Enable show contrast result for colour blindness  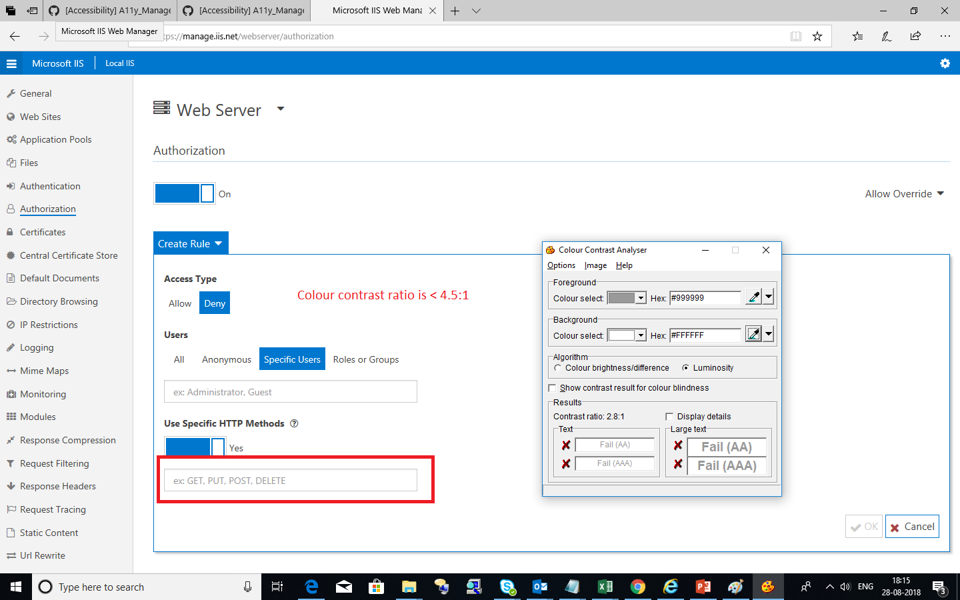pos(552,387)
